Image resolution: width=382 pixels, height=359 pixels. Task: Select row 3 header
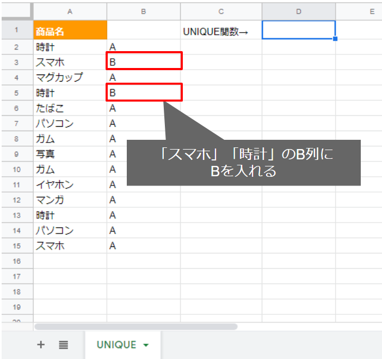pyautogui.click(x=17, y=63)
